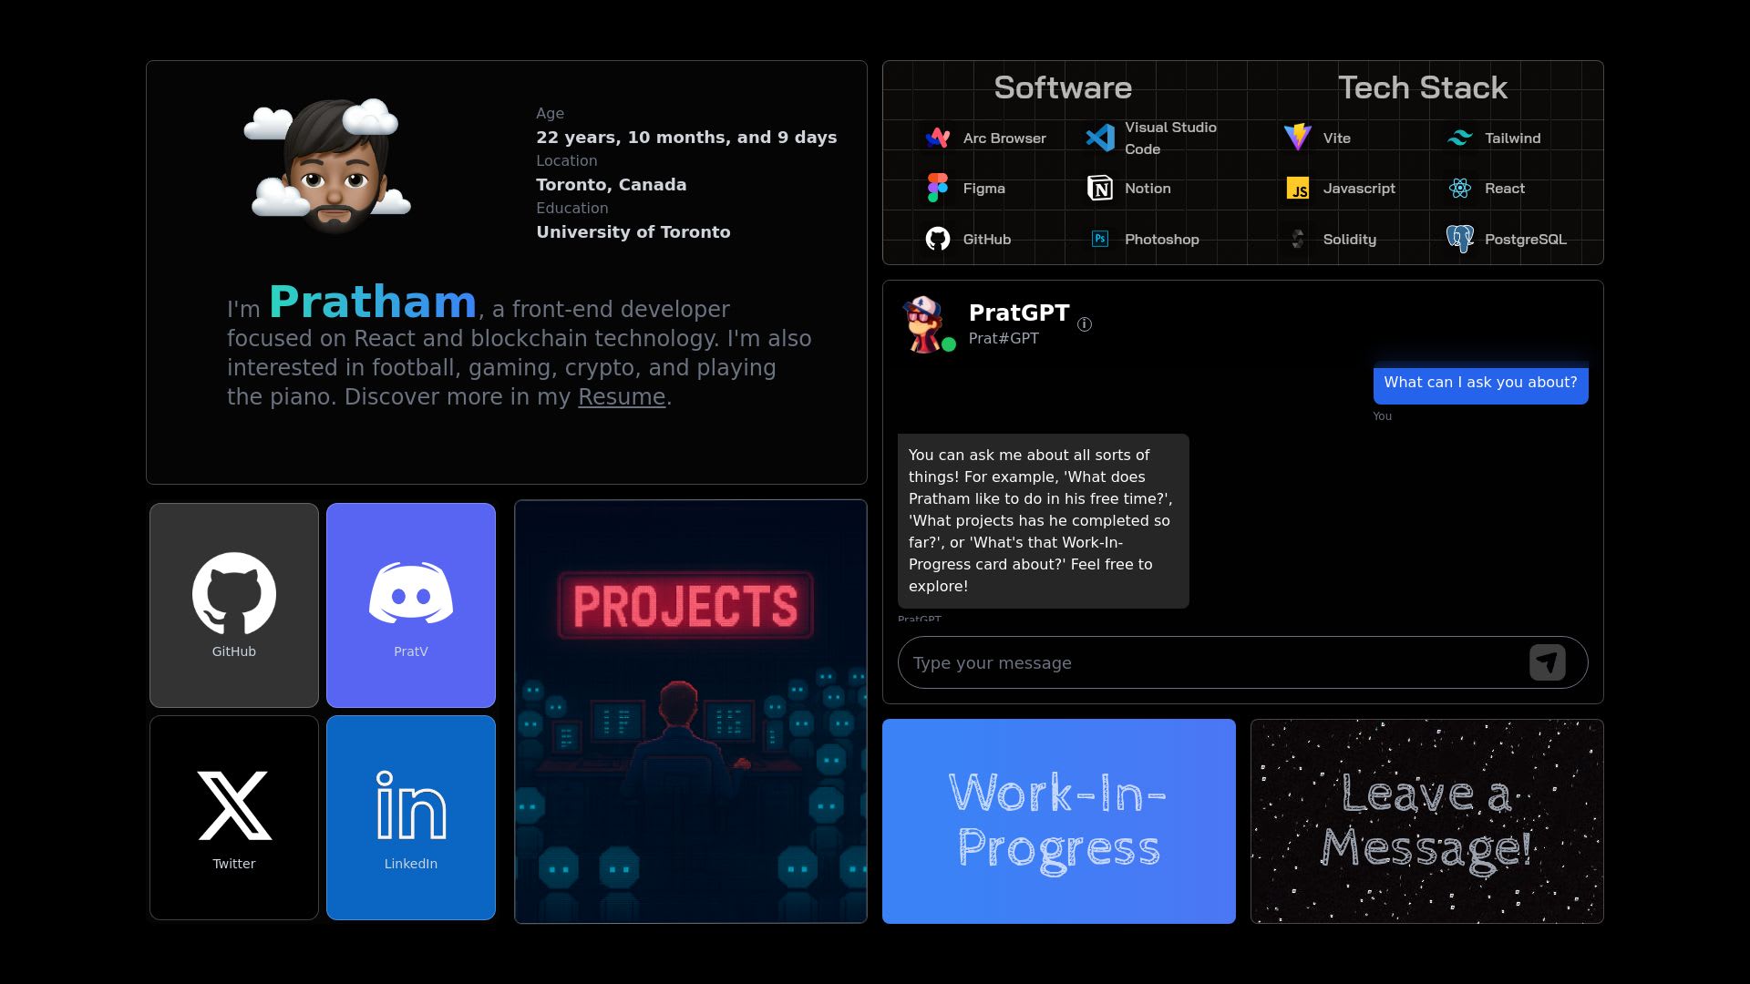Click the age value '22 years, 10 months'
1750x984 pixels.
click(x=686, y=138)
